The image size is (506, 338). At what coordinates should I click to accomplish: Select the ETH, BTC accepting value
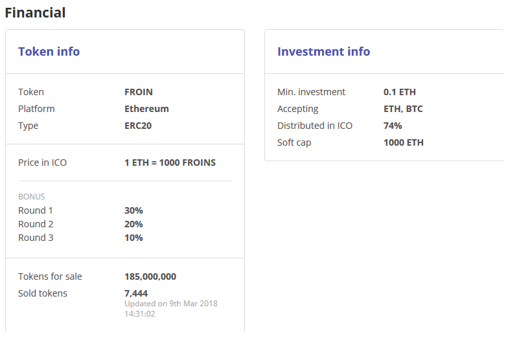point(403,109)
